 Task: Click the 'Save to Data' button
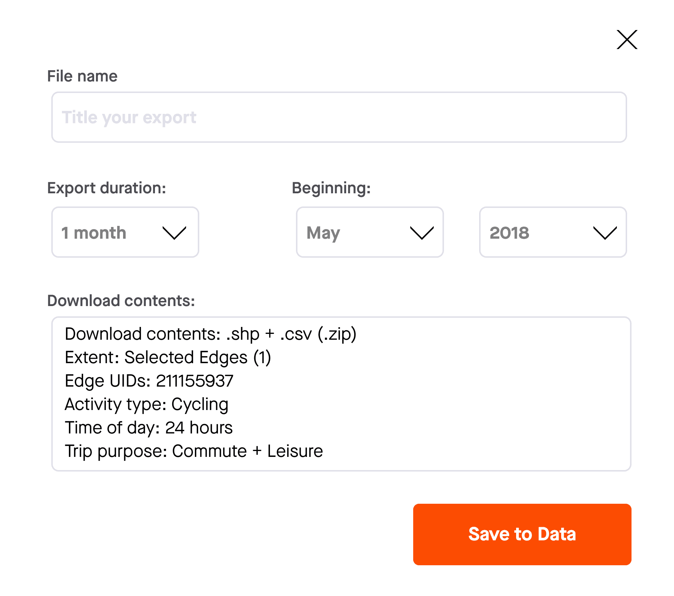(522, 534)
